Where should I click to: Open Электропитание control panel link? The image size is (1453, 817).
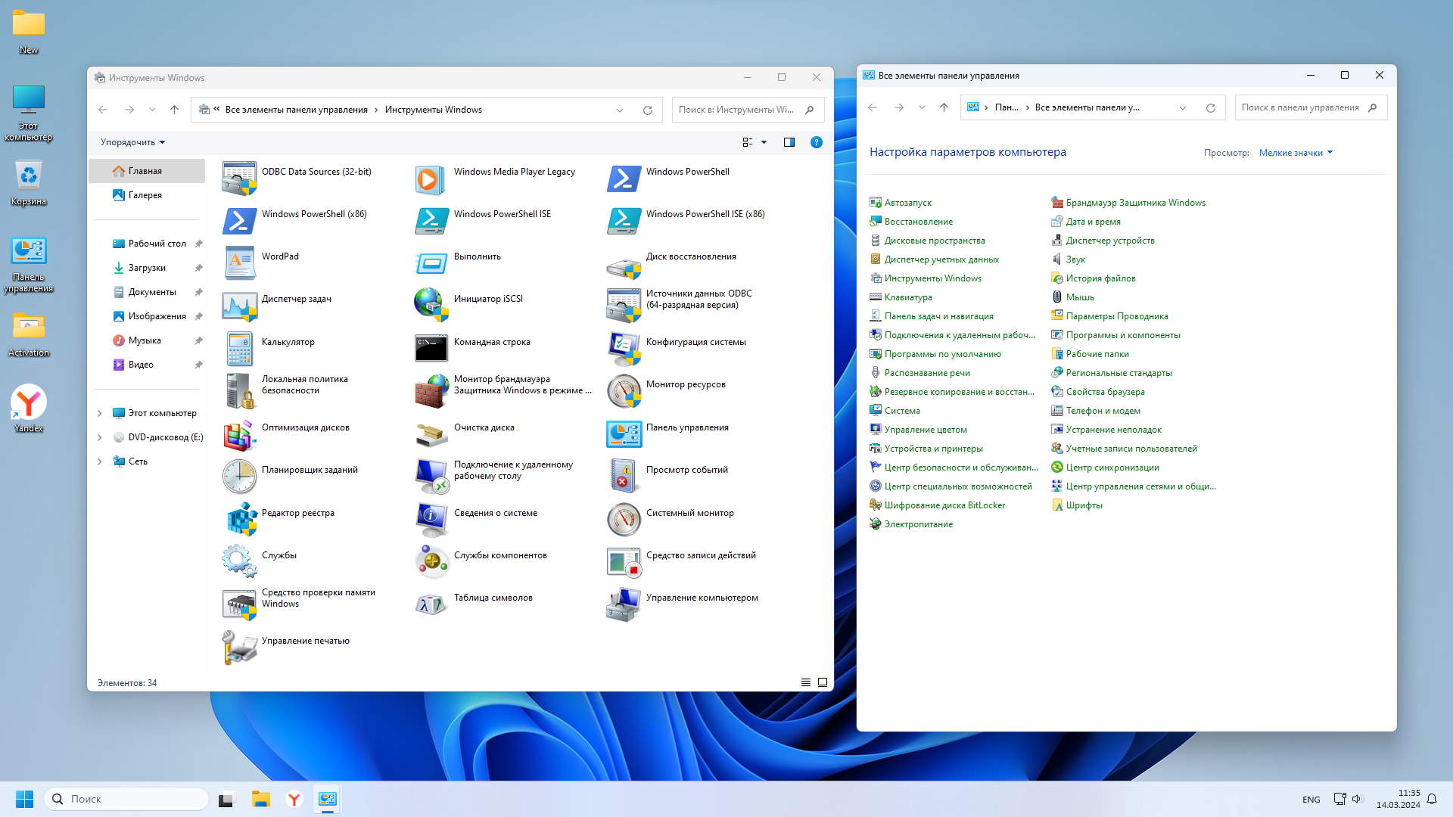pos(918,524)
